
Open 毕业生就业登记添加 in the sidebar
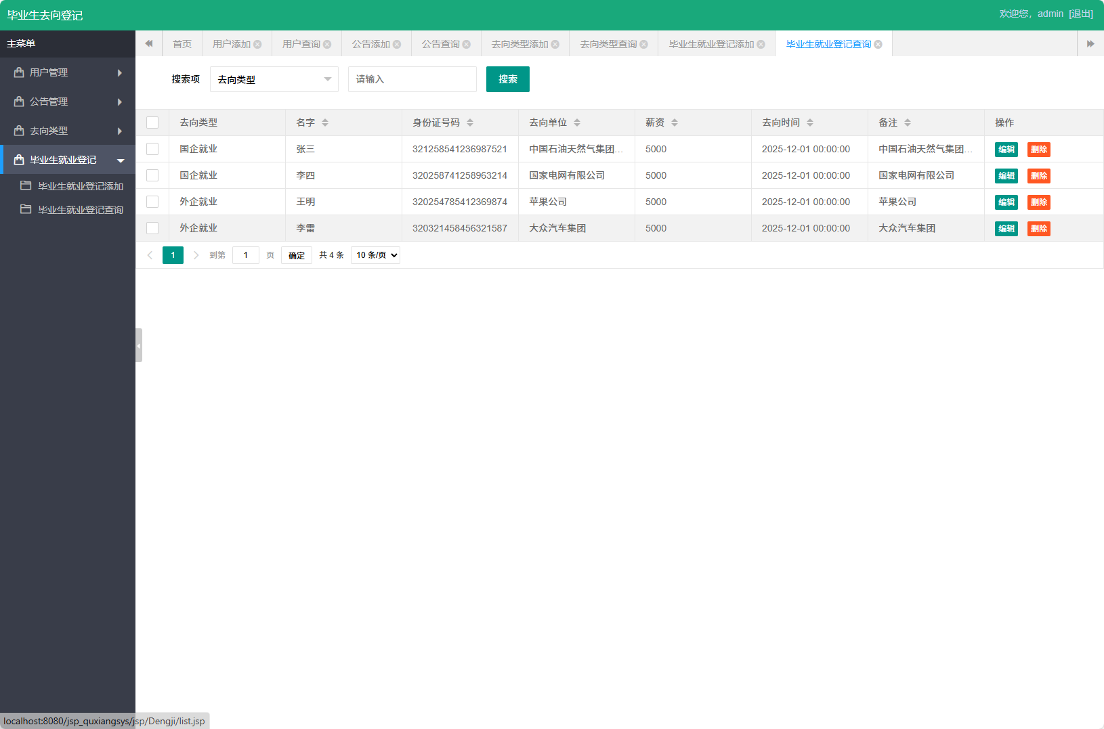[80, 186]
